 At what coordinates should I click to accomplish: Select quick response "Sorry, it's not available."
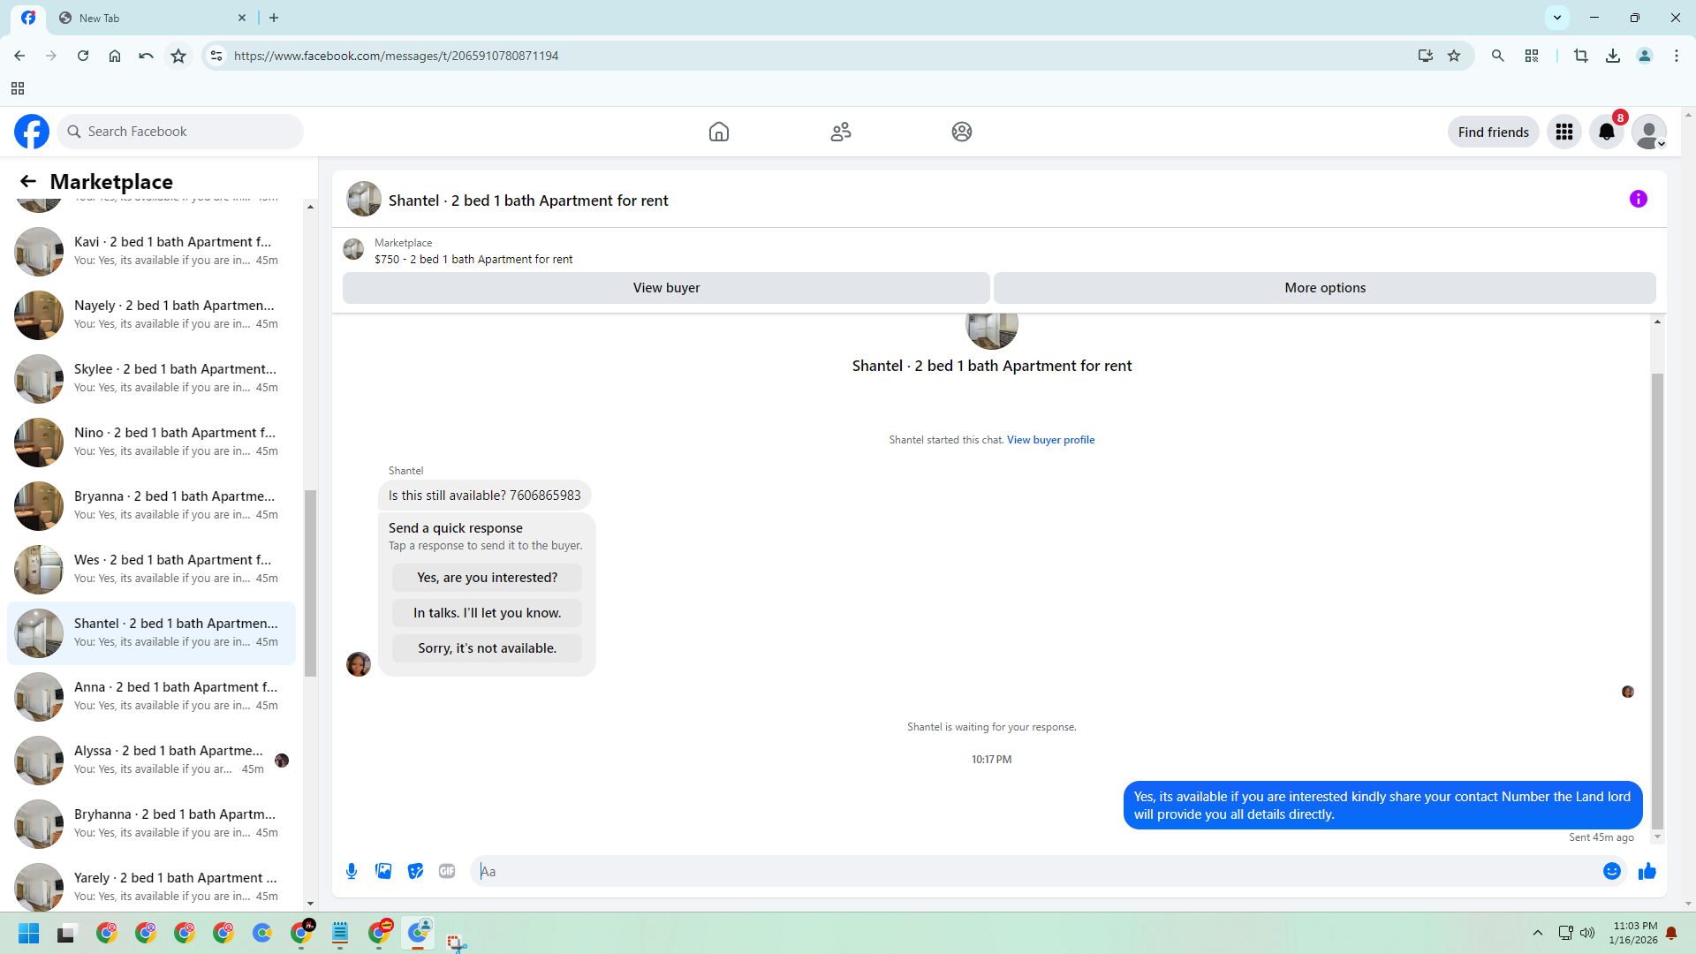[487, 648]
